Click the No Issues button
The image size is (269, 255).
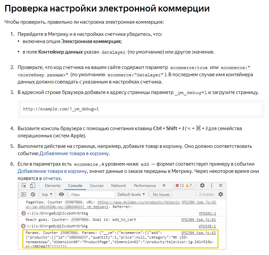click(x=161, y=195)
